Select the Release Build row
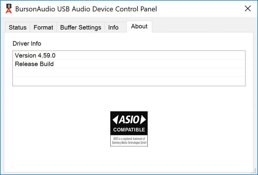Image resolution: width=258 pixels, height=175 pixels. (129, 64)
